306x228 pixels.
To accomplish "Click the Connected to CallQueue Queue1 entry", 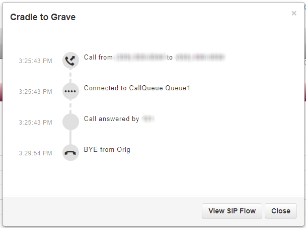I will coord(137,88).
